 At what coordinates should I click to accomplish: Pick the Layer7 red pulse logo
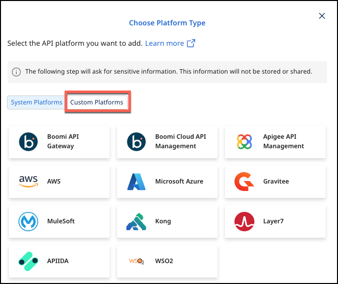click(x=244, y=221)
